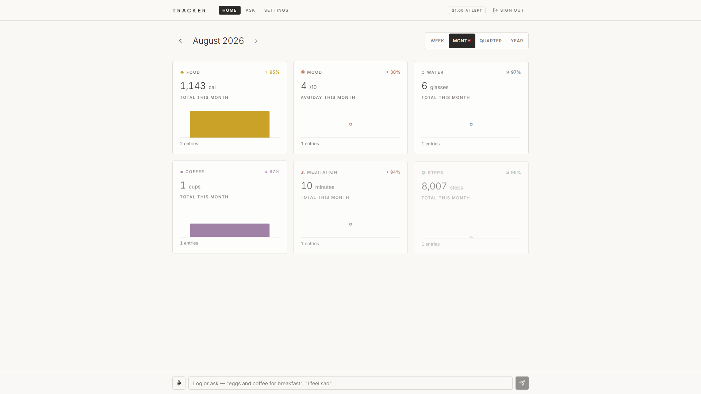Click the Food 95% down-trend arrow
Viewport: 701px width, 394px height.
tap(266, 72)
